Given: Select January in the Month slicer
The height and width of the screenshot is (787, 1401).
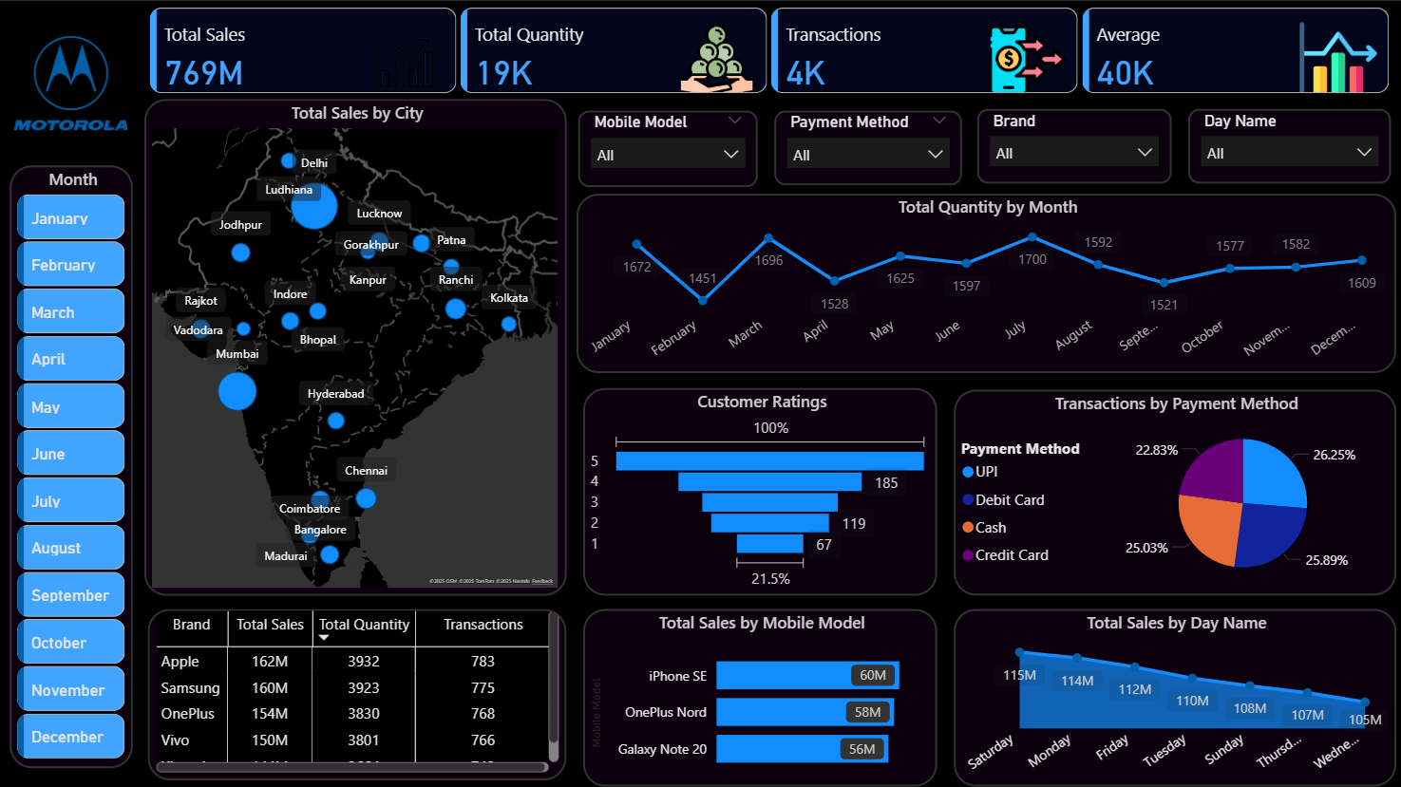Looking at the screenshot, I should point(71,218).
